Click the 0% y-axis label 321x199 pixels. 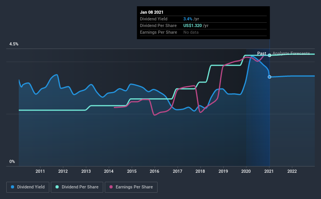coord(12,162)
